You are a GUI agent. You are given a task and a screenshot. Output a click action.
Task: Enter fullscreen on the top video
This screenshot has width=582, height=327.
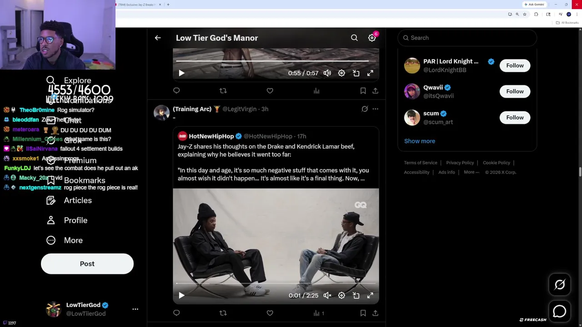click(x=370, y=73)
